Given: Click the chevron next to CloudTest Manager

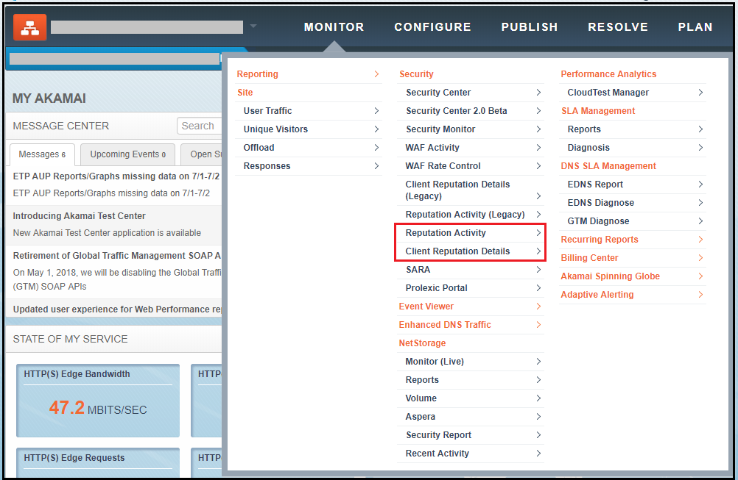Looking at the screenshot, I should pos(700,93).
